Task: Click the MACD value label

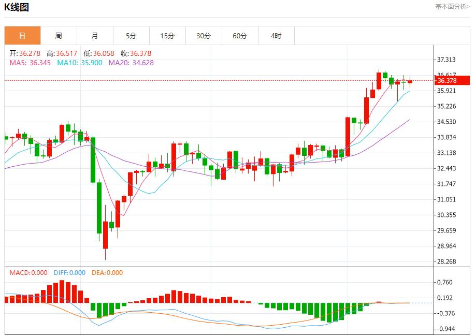Action: coord(28,272)
